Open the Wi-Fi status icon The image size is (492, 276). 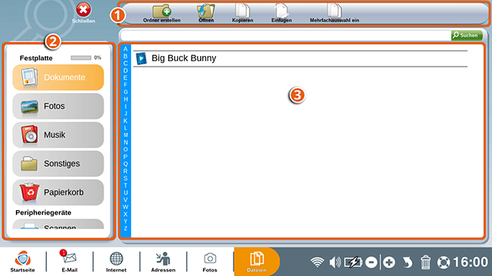[317, 262]
